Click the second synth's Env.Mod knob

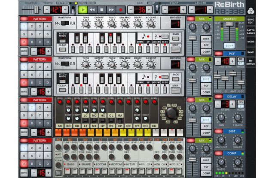coord(125,64)
